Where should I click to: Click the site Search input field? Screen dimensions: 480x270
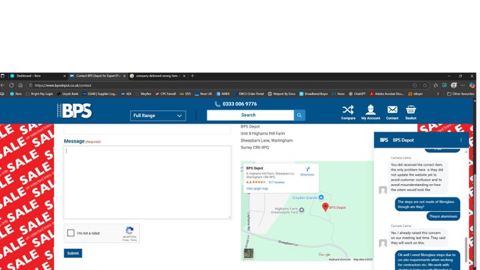250,115
